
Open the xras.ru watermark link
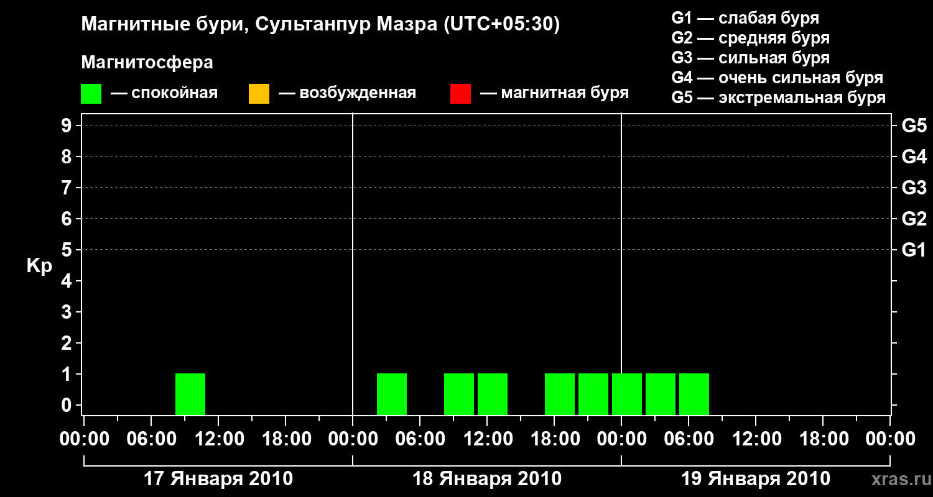(897, 479)
